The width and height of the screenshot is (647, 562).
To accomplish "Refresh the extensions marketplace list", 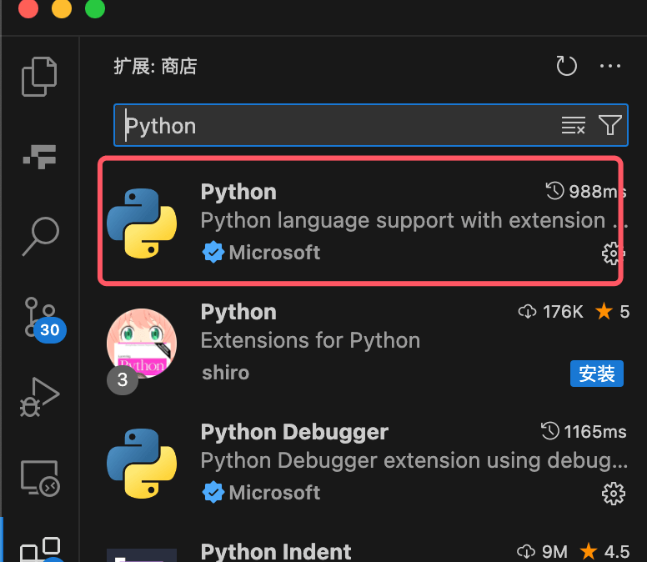I will tap(566, 66).
